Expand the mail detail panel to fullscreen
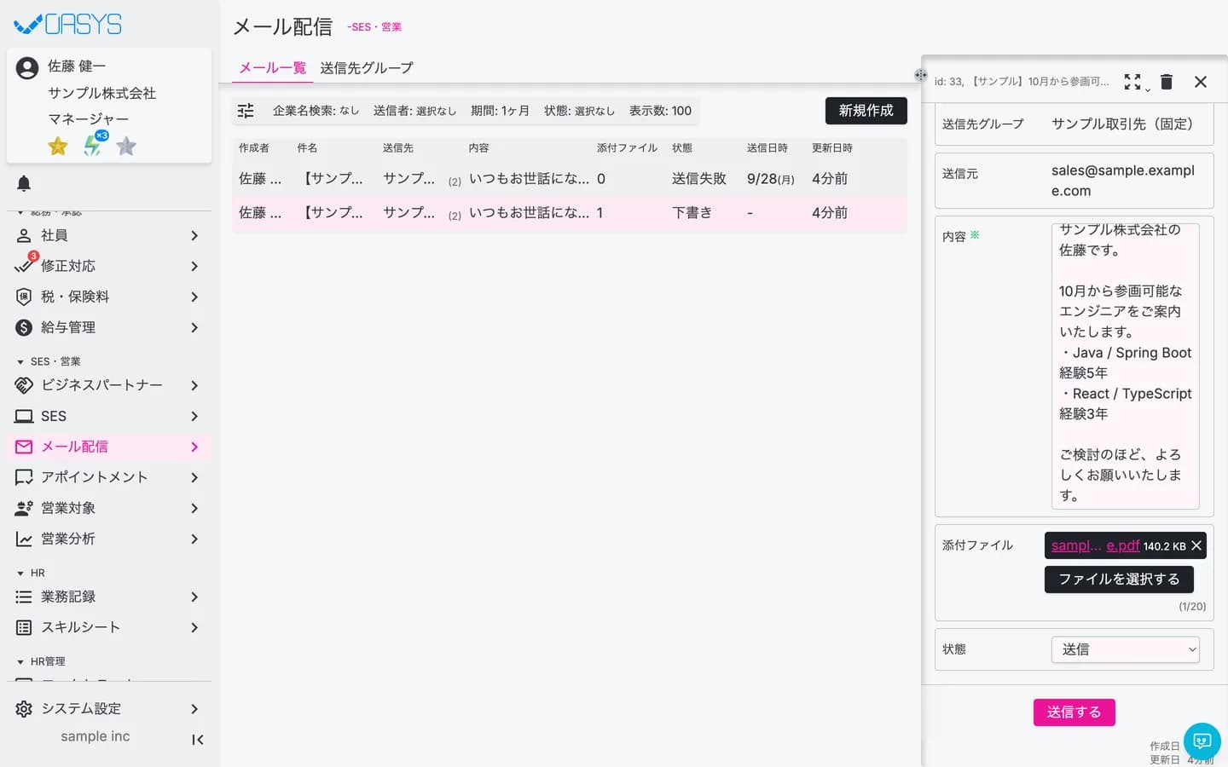1228x767 pixels. 1132,82
